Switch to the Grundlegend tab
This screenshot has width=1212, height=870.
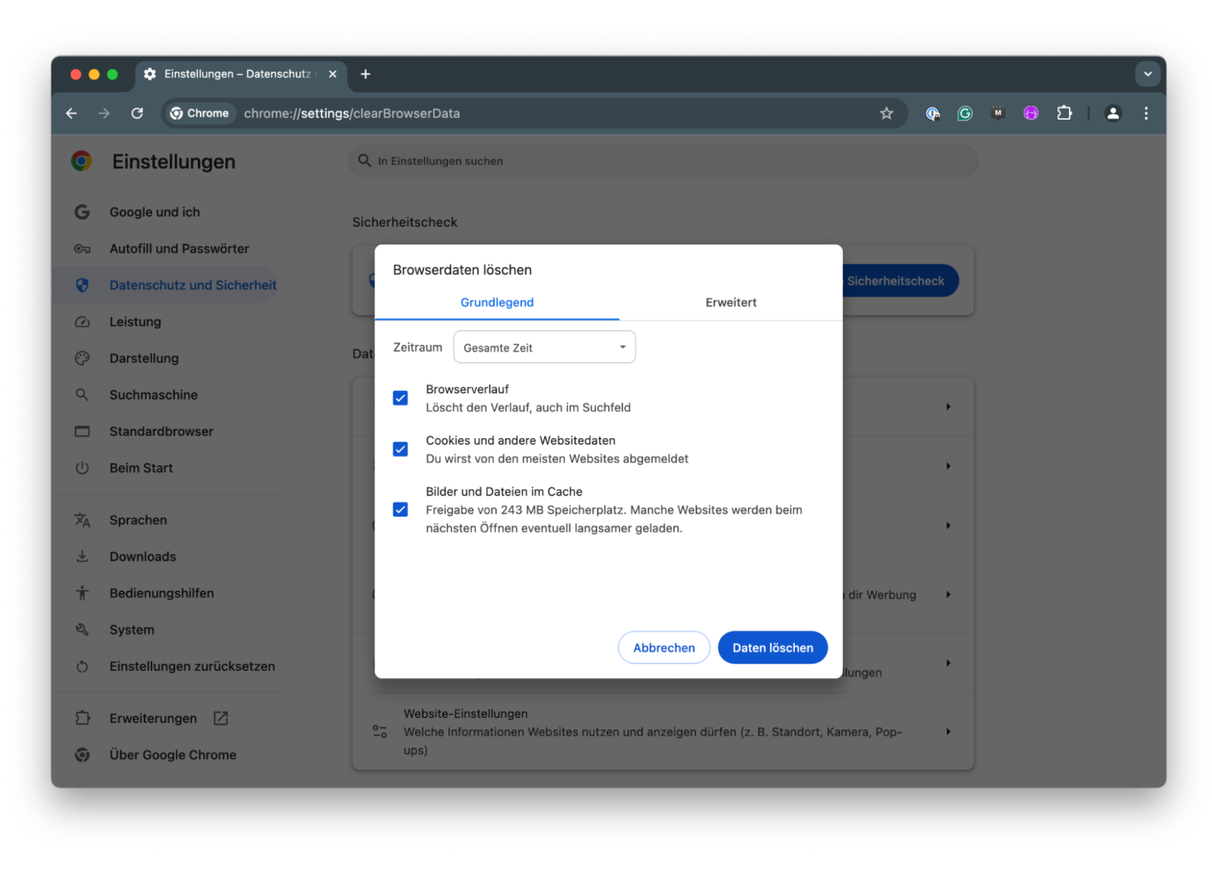(497, 302)
